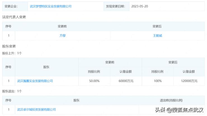Select the 变更企业 label cell

[x=15, y=6]
